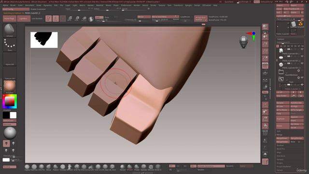Expand the Boolean section

pos(280,145)
